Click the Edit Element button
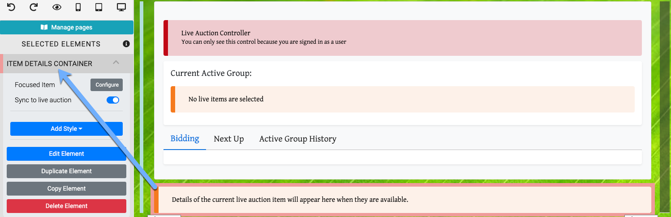 pos(66,154)
